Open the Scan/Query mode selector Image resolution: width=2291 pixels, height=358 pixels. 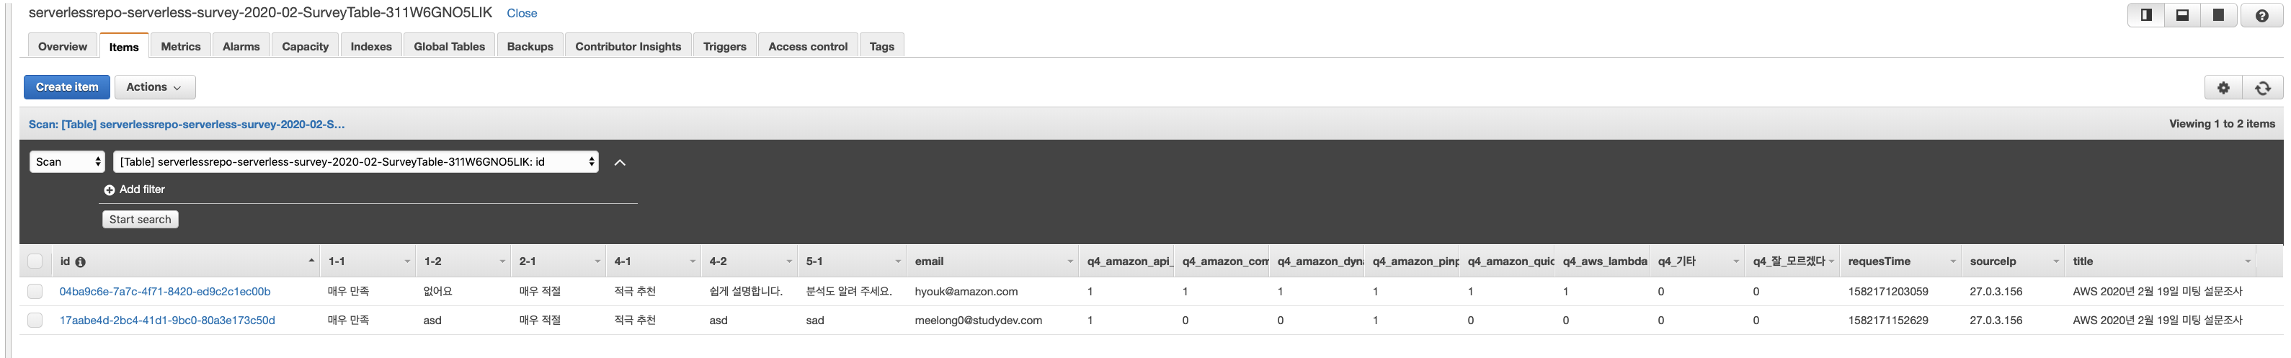(68, 161)
